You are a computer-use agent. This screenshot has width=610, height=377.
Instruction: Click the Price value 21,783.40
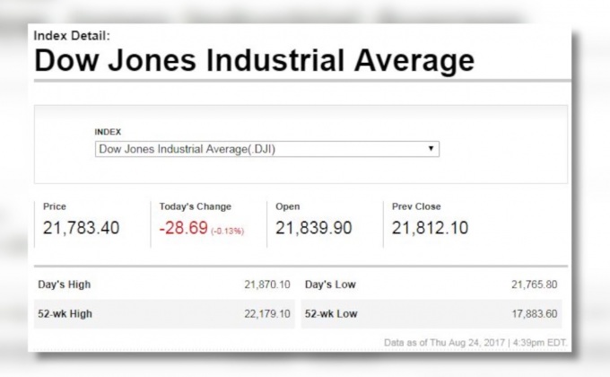(81, 228)
